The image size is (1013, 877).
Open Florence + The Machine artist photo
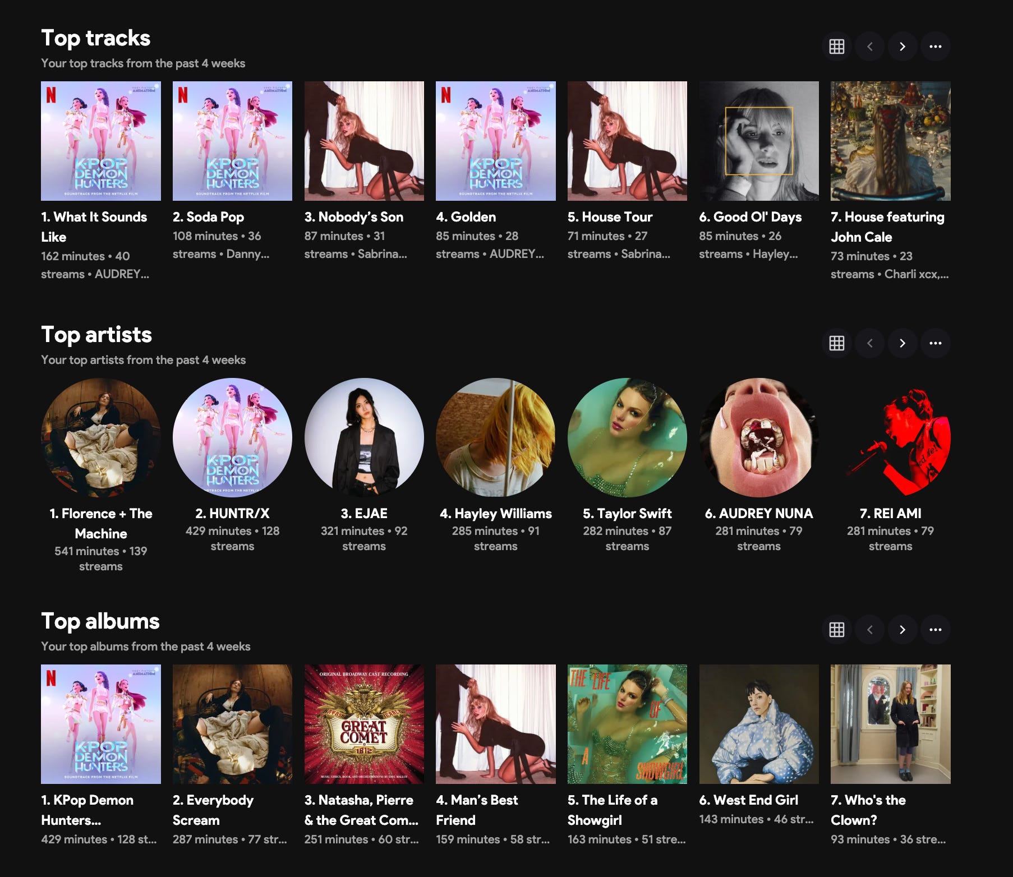[101, 437]
